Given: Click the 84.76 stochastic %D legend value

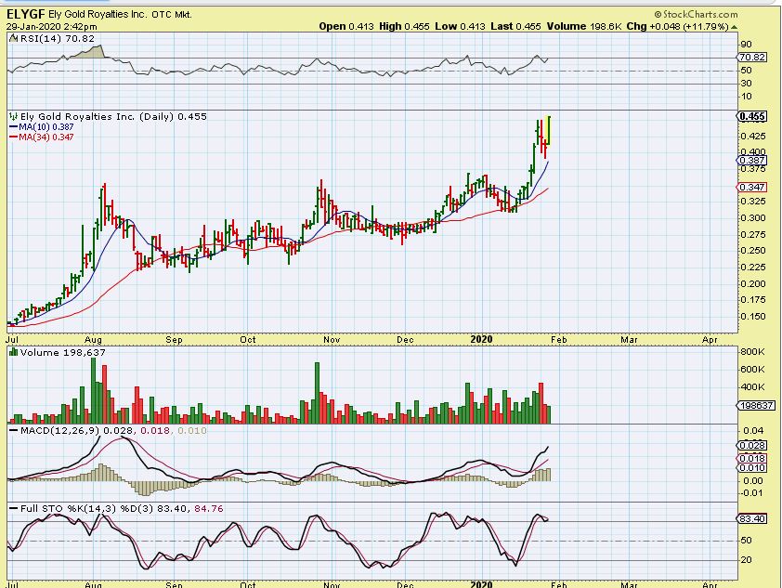Looking at the screenshot, I should click(208, 509).
